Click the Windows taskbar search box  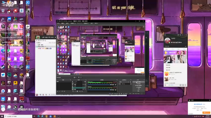[x=18, y=116]
